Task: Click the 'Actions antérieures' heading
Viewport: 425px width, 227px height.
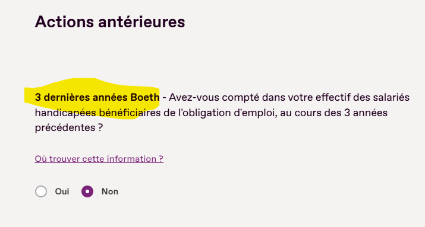Action: [x=110, y=22]
